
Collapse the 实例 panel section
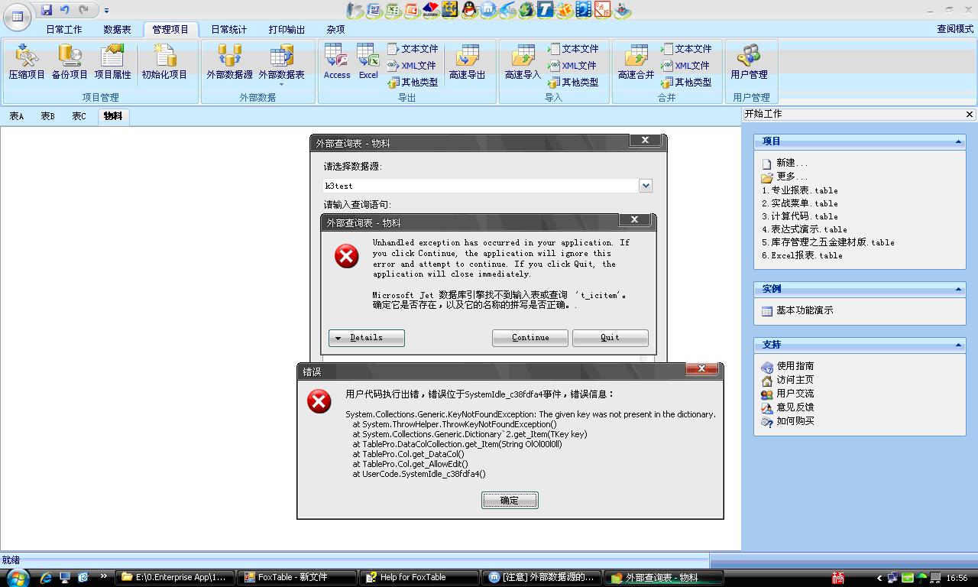pyautogui.click(x=958, y=289)
